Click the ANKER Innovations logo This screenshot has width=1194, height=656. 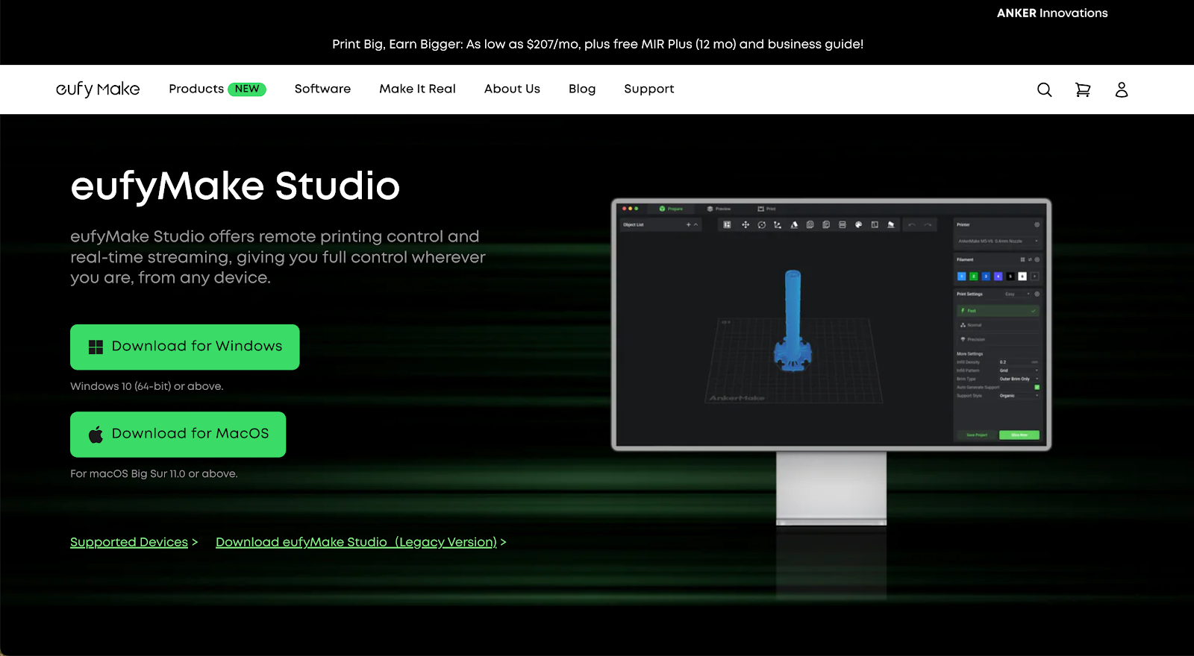pyautogui.click(x=1052, y=13)
